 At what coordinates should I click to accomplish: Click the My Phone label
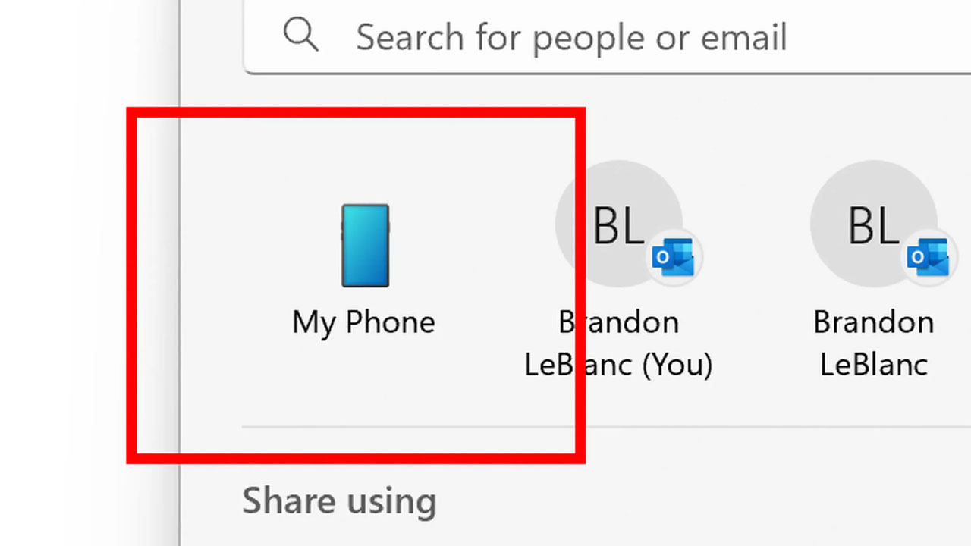tap(363, 322)
